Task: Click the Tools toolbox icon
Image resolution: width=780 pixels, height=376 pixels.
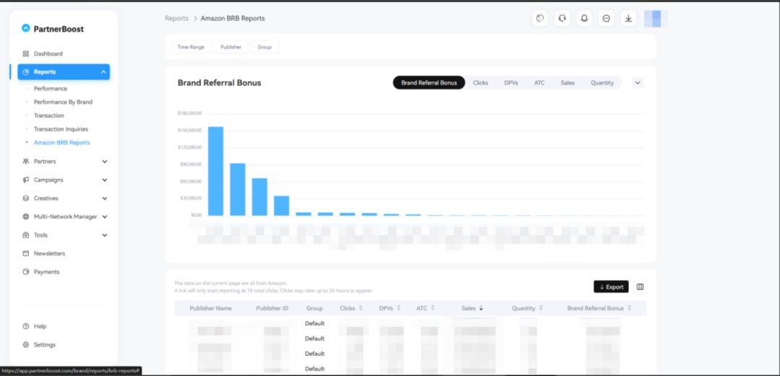Action: tap(26, 235)
